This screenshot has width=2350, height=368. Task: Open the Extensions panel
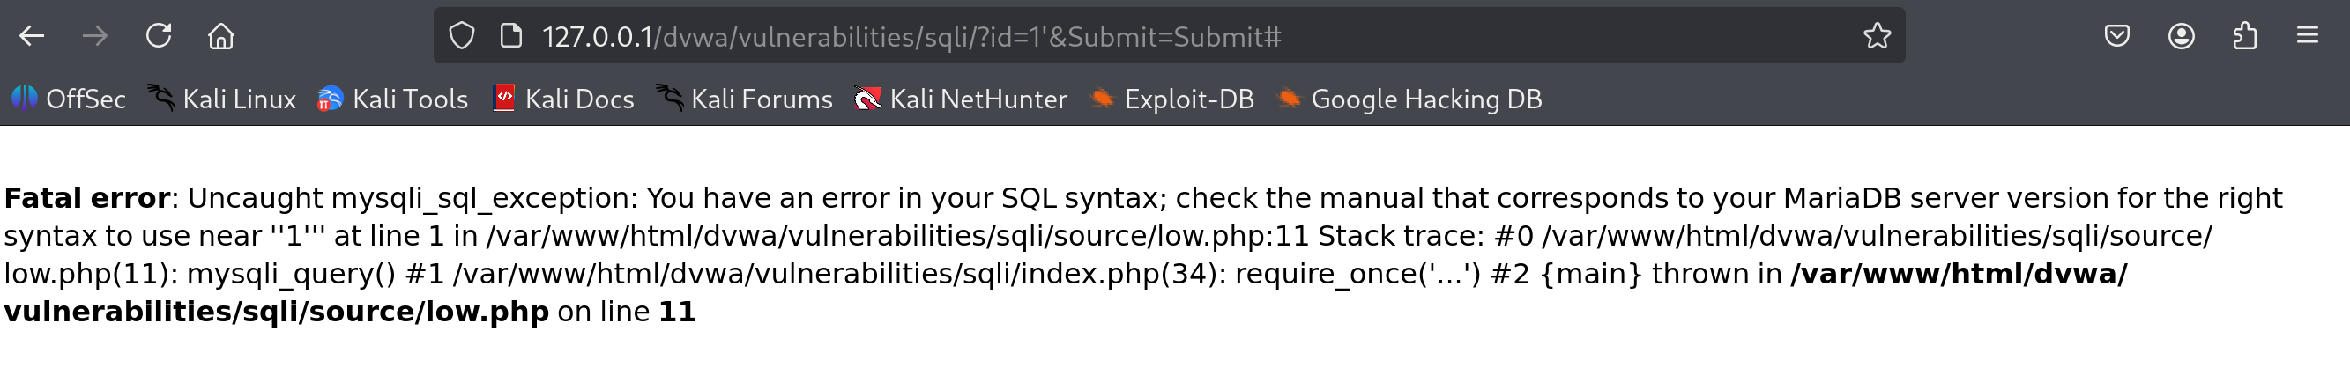tap(2244, 36)
